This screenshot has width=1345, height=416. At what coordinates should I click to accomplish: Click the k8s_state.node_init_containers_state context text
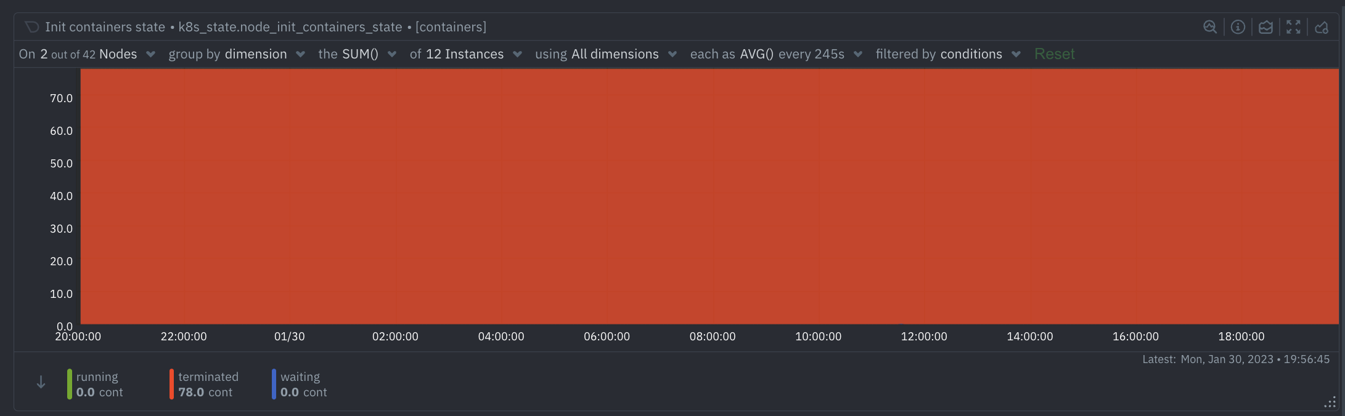tap(290, 27)
